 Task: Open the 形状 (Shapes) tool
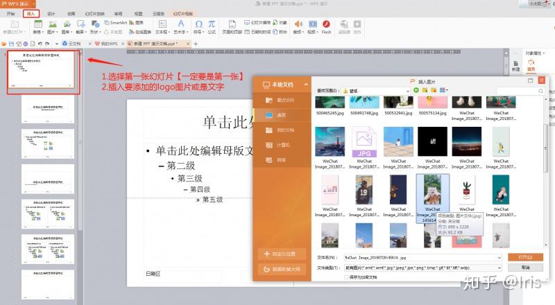[95, 27]
